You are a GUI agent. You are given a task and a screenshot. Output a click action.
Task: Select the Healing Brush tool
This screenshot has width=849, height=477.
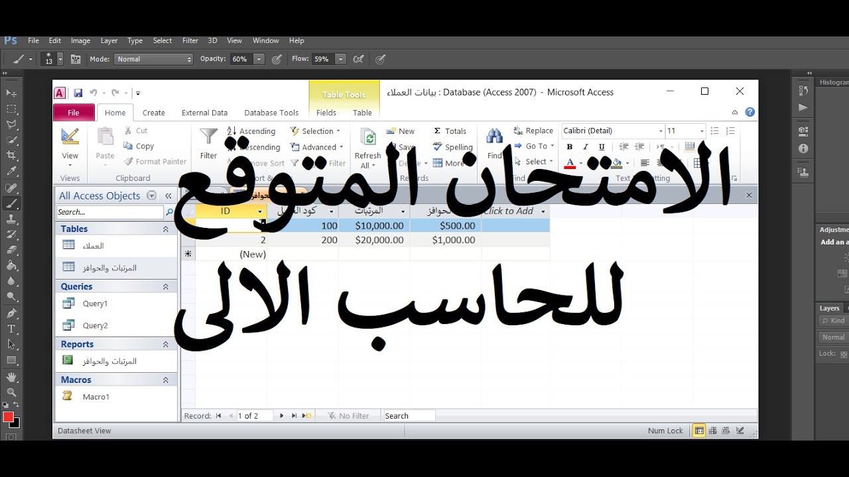[11, 188]
